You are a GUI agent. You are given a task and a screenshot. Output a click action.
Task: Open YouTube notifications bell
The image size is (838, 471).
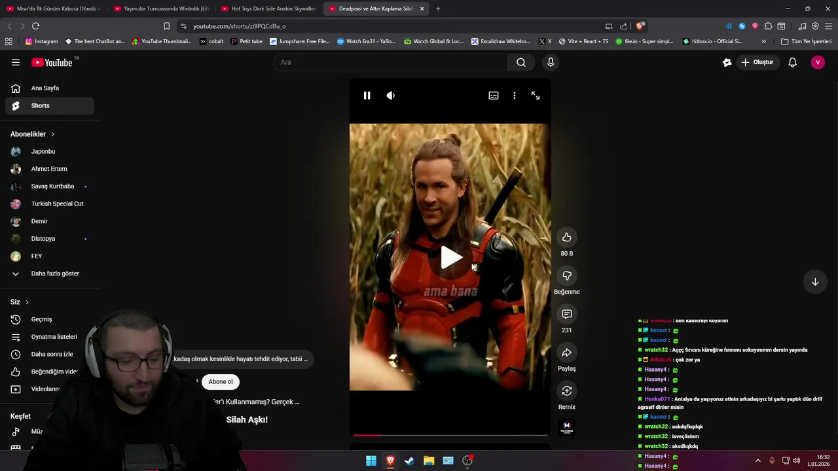792,62
